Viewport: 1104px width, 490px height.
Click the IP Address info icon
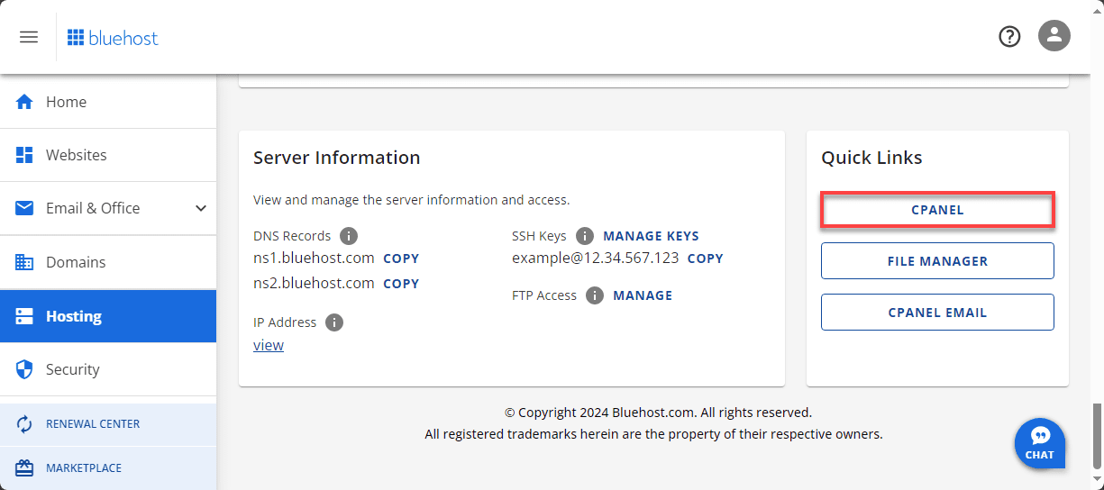(334, 322)
